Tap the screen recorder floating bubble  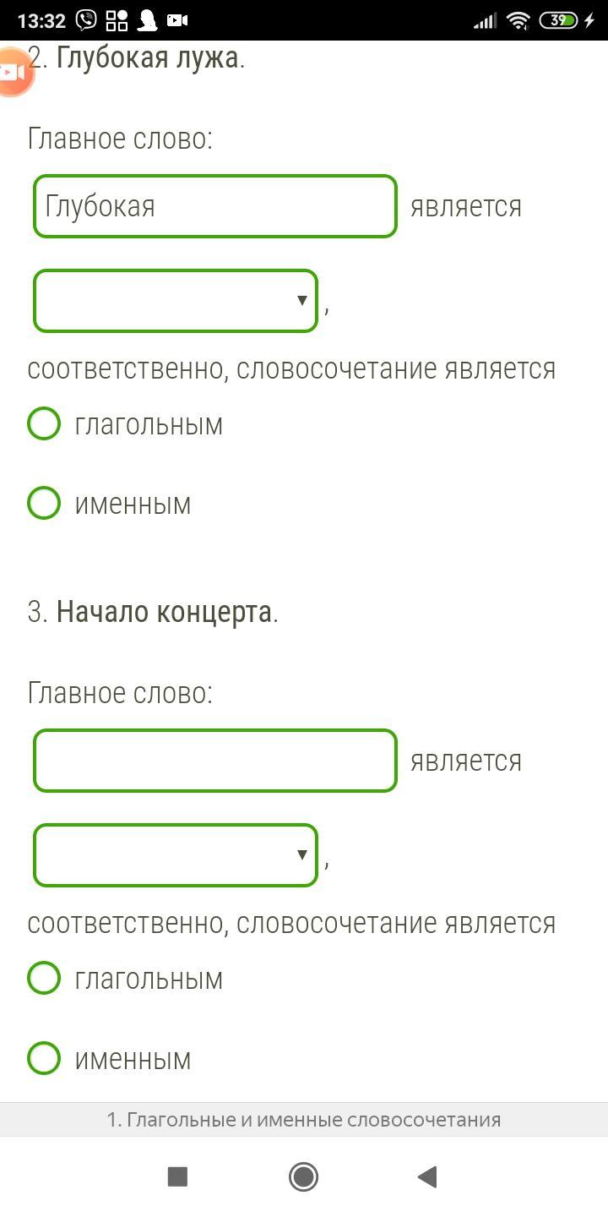coord(12,73)
